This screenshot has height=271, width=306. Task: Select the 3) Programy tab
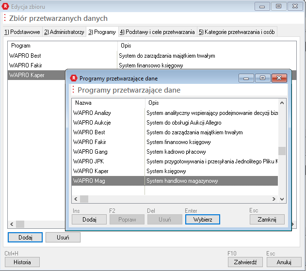point(102,32)
